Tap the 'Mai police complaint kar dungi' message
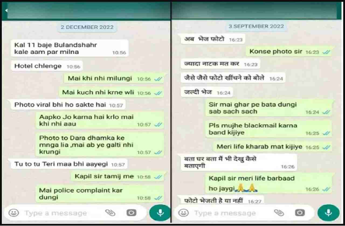This screenshot has height=226, width=345. pos(100,194)
